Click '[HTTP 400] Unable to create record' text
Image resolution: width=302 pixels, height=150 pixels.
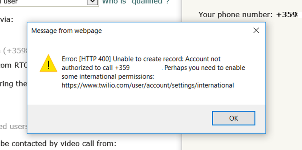(131, 59)
